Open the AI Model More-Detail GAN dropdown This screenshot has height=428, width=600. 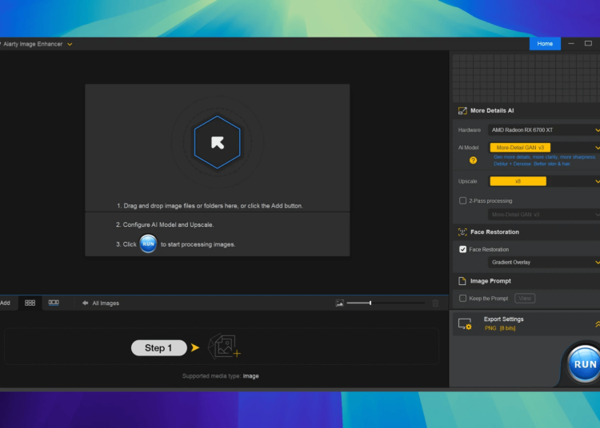click(544, 147)
